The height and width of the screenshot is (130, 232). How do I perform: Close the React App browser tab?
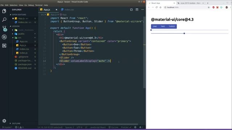click(x=174, y=3)
